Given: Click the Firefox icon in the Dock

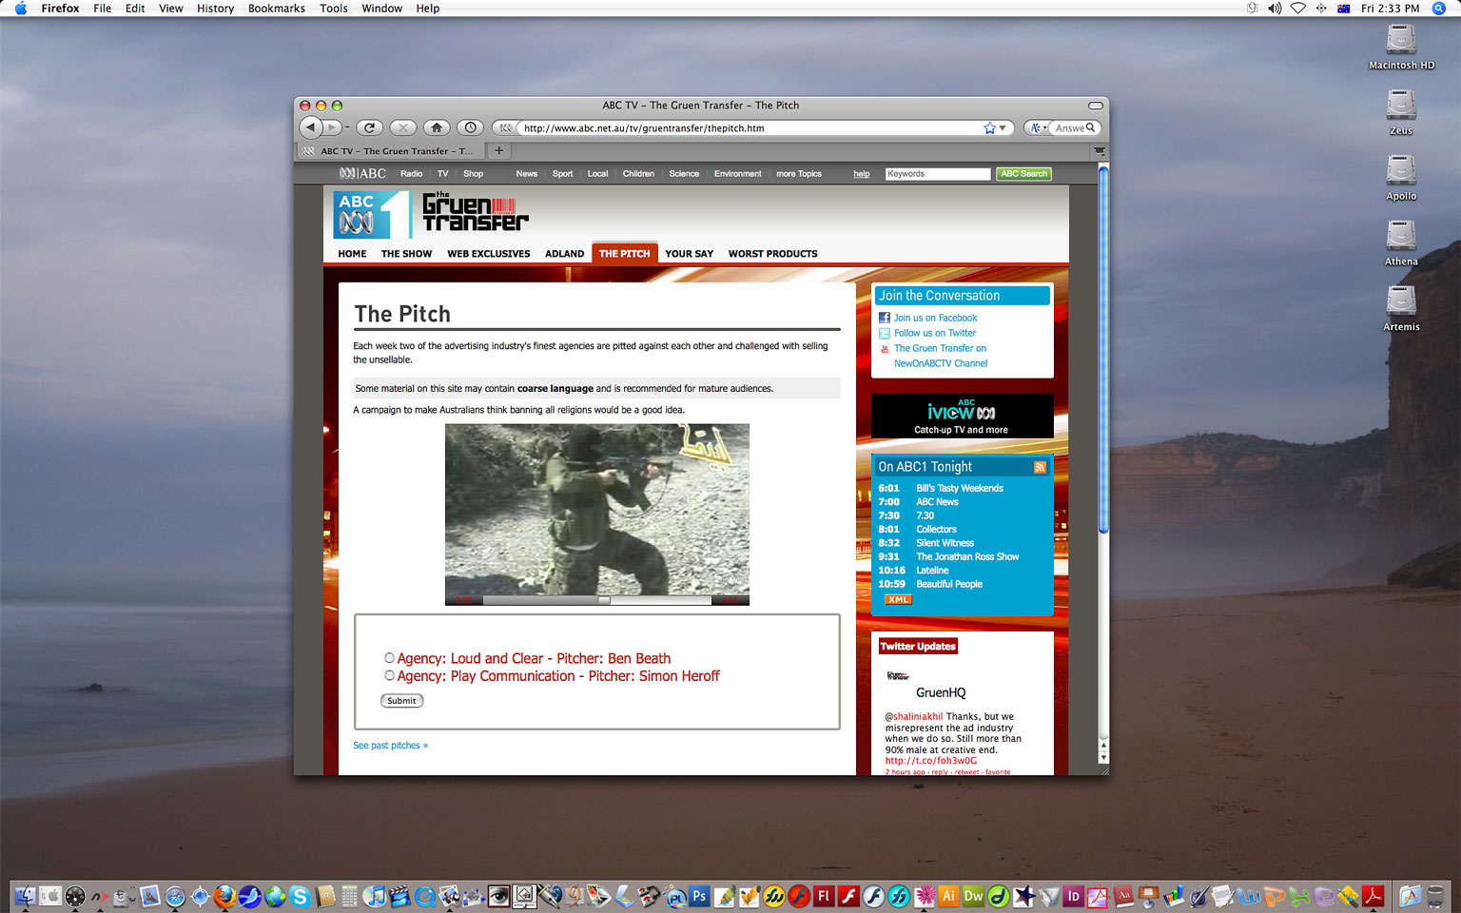Looking at the screenshot, I should click(x=224, y=896).
